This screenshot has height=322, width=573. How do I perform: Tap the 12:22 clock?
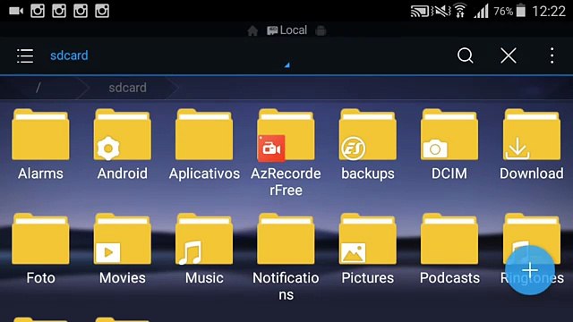[x=549, y=12]
